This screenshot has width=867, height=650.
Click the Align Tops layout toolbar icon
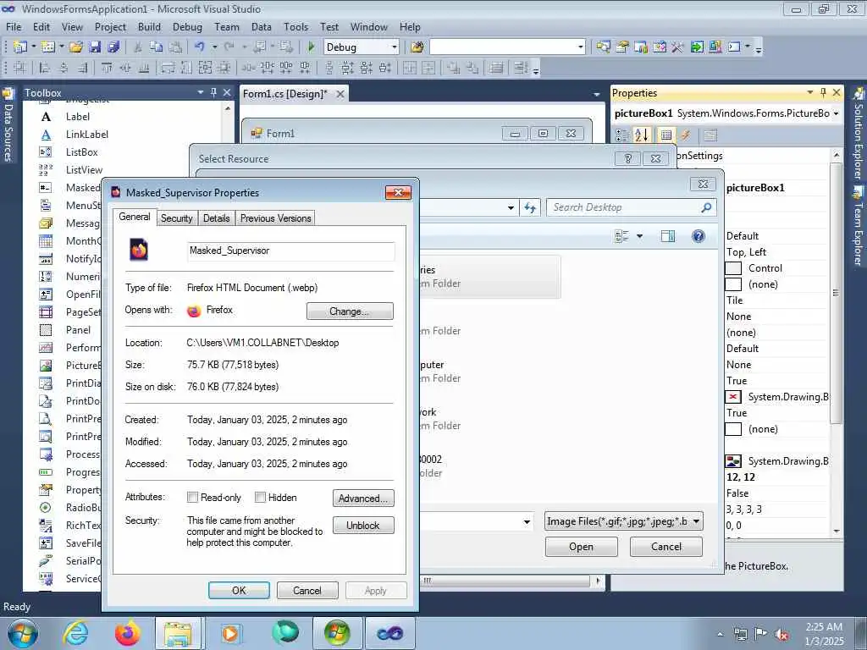[107, 68]
